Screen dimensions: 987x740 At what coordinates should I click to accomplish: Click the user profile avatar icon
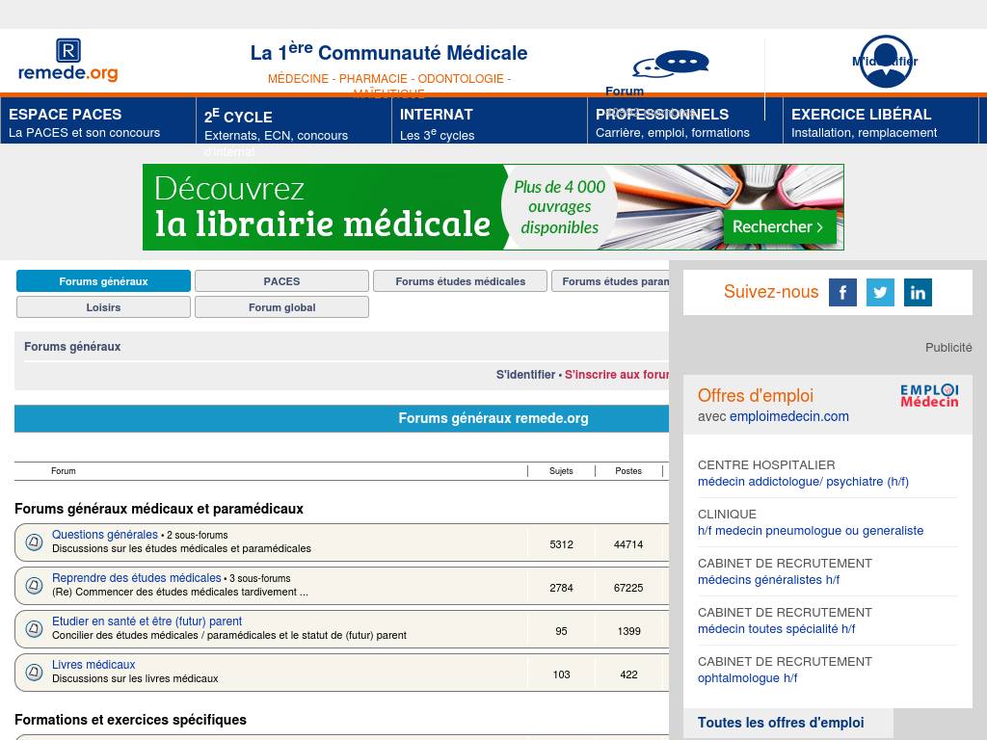pos(886,61)
